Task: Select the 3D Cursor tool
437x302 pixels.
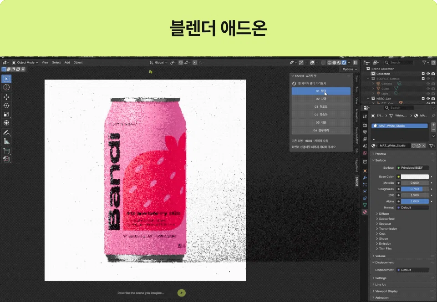Action: point(6,87)
